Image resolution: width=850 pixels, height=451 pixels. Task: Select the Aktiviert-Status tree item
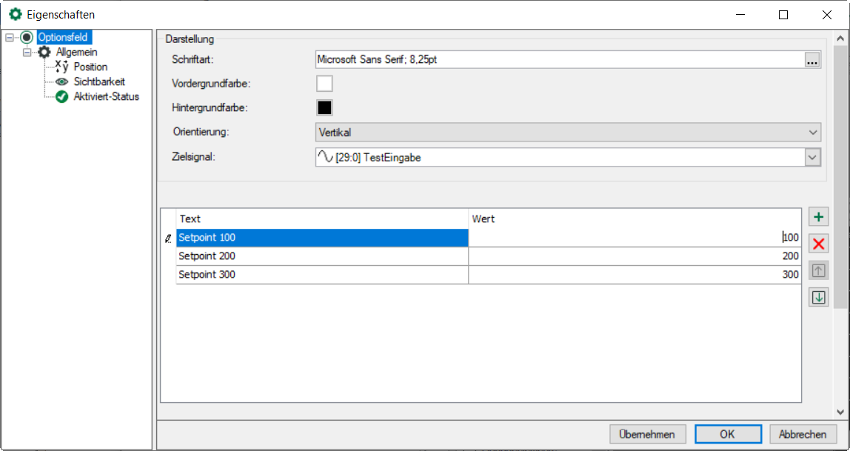tap(107, 96)
